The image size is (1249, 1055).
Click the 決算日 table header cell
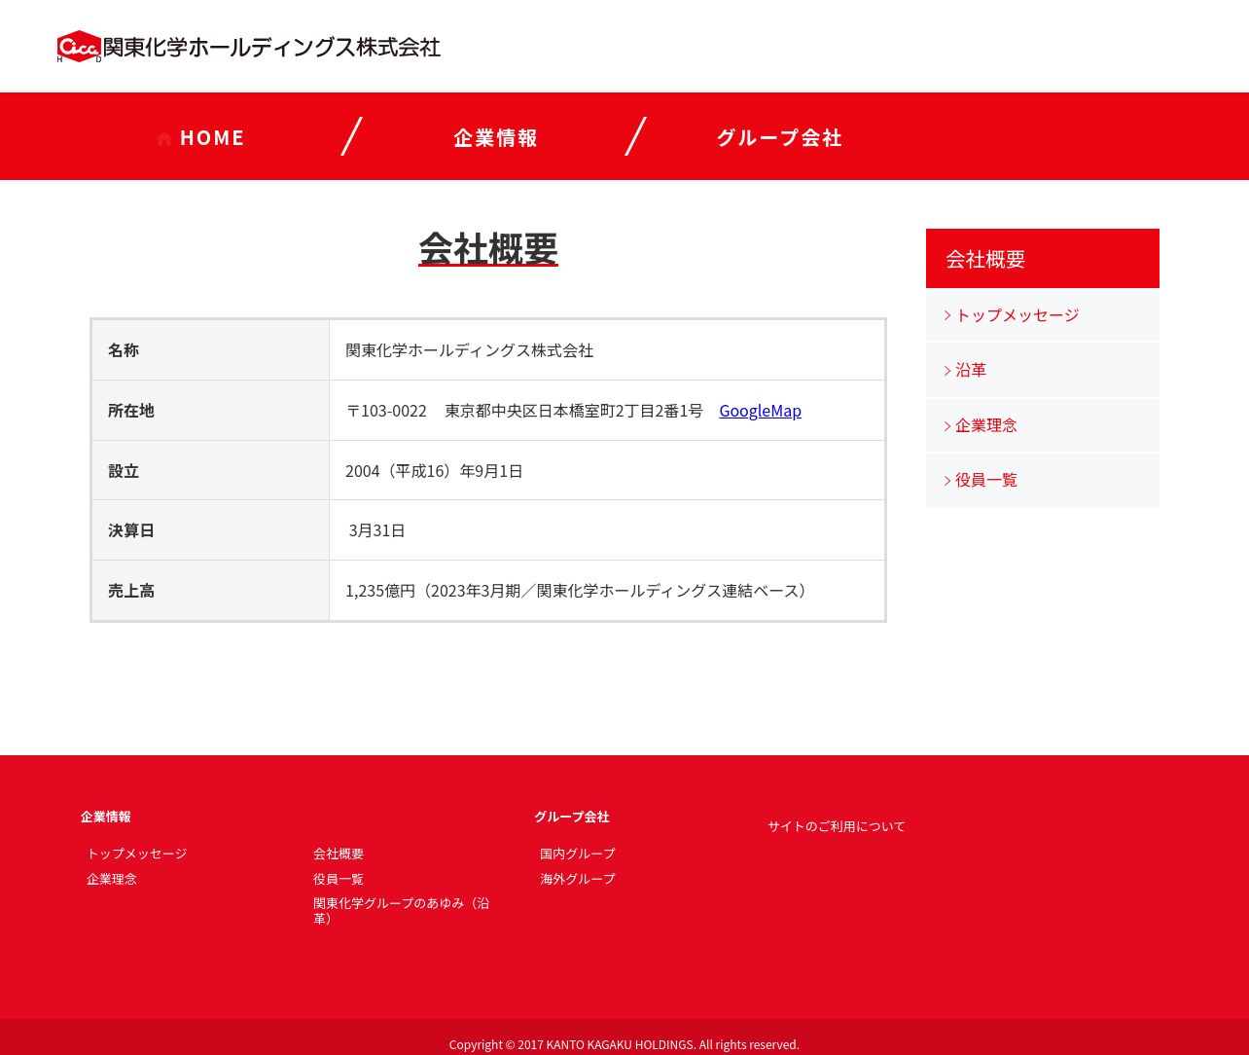(210, 530)
